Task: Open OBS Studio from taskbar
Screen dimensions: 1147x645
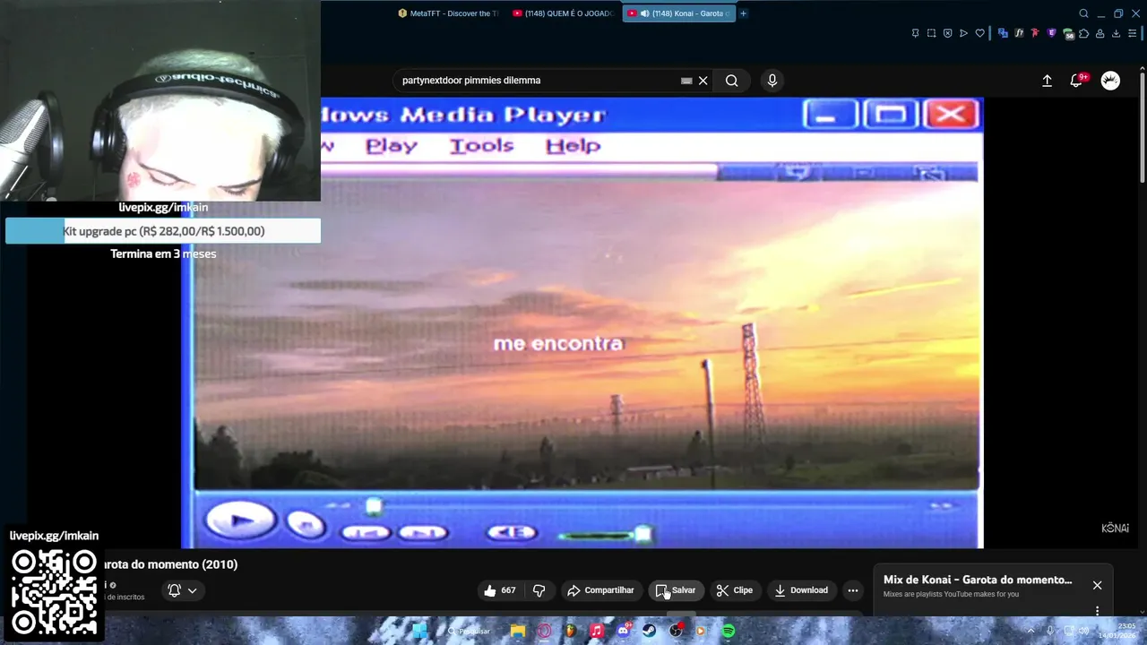Action: (x=676, y=631)
